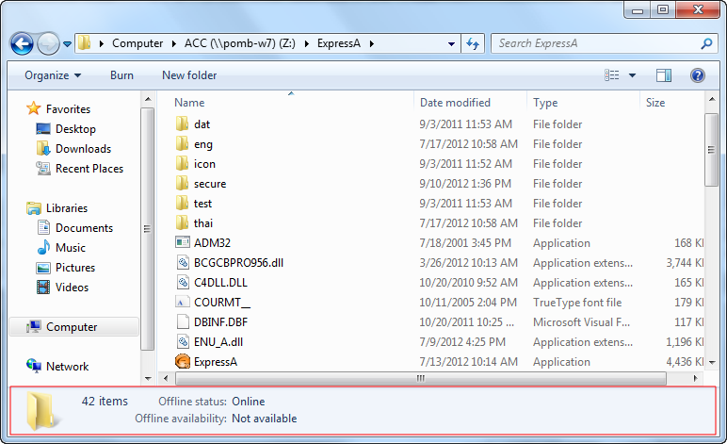Open the Organize menu
This screenshot has width=727, height=444.
(x=53, y=75)
